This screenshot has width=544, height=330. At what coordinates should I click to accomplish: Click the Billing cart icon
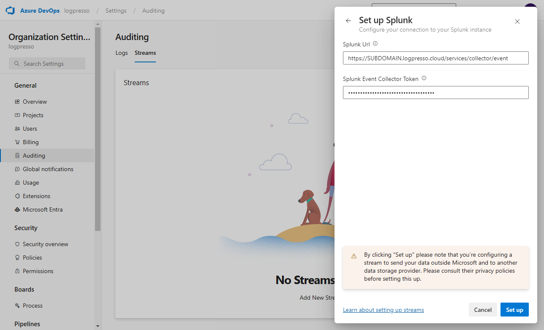pos(17,142)
